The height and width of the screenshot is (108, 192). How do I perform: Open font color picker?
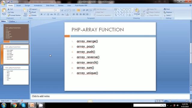[68, 14]
